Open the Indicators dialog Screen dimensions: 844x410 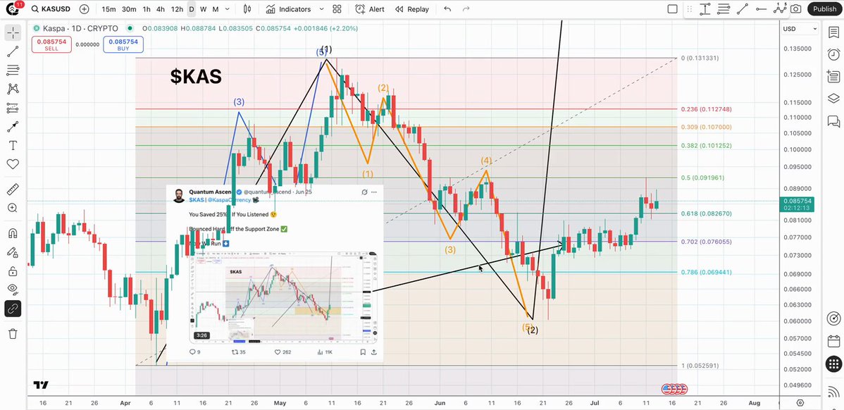pos(289,9)
